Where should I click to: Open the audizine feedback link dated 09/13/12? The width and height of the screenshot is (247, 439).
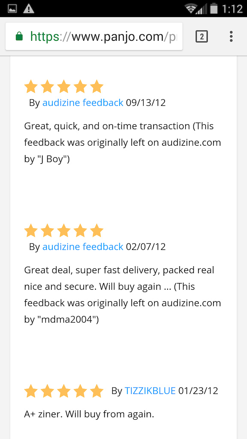pos(83,103)
